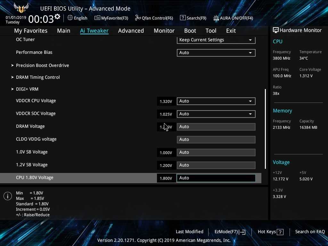Click the DRAM Voltage input field
The width and height of the screenshot is (328, 246).
click(x=216, y=127)
